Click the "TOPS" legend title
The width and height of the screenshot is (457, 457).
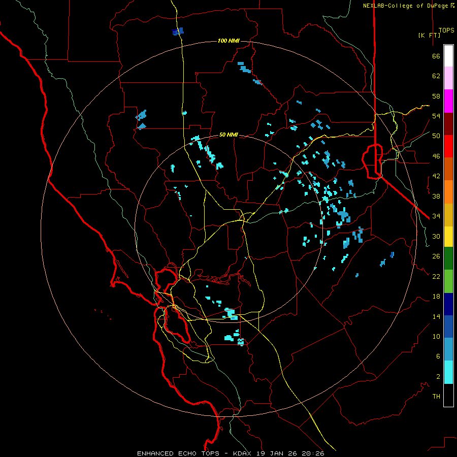point(446,30)
